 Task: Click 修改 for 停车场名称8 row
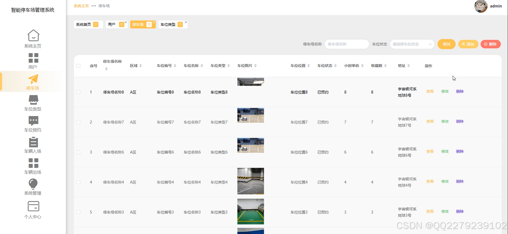(445, 91)
